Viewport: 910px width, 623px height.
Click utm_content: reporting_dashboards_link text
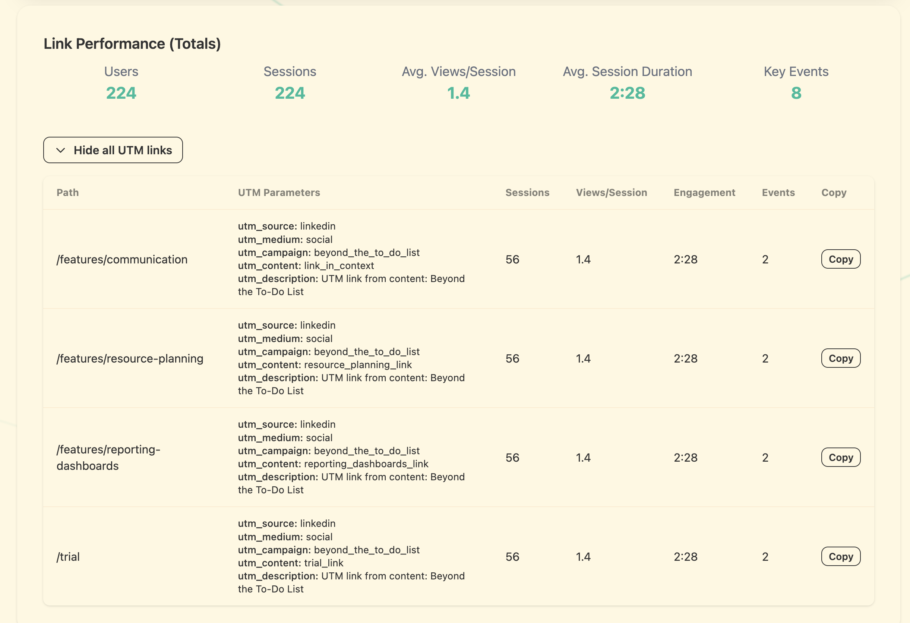click(333, 464)
